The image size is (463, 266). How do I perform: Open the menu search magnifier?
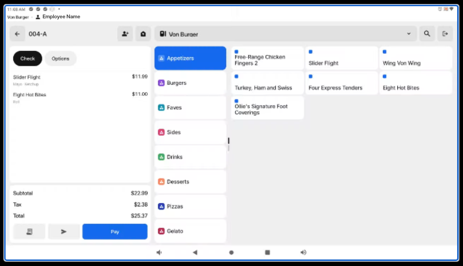[427, 34]
